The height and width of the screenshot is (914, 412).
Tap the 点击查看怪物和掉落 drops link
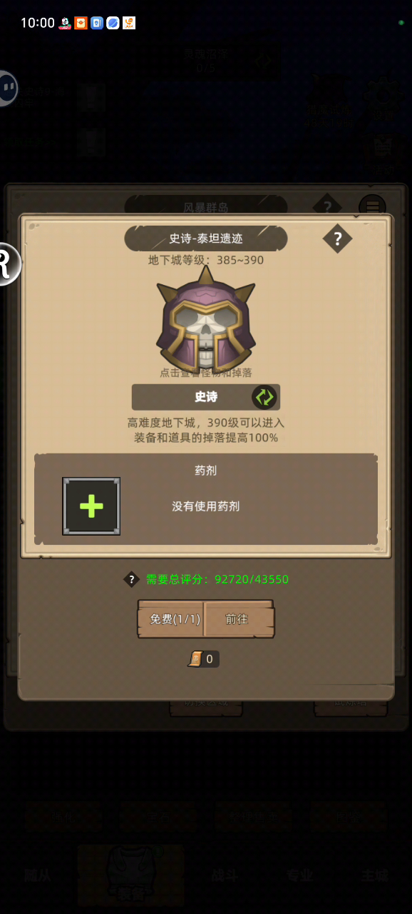pyautogui.click(x=206, y=373)
